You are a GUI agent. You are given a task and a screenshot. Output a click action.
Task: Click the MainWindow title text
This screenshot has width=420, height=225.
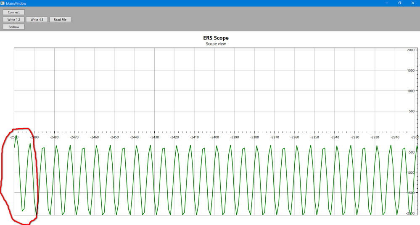click(x=16, y=3)
